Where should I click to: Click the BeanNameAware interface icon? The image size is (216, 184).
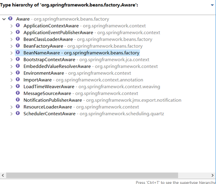pos(18,52)
